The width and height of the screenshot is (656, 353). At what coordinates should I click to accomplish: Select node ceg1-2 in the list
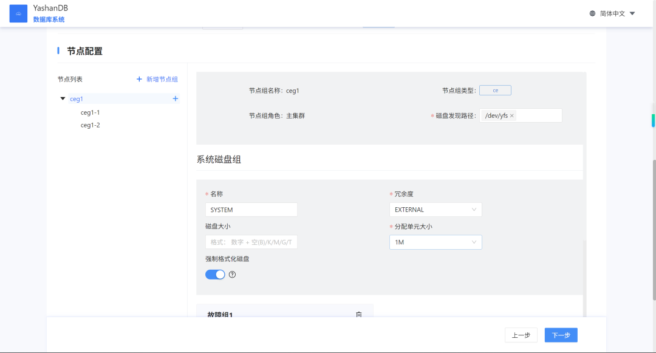click(90, 125)
